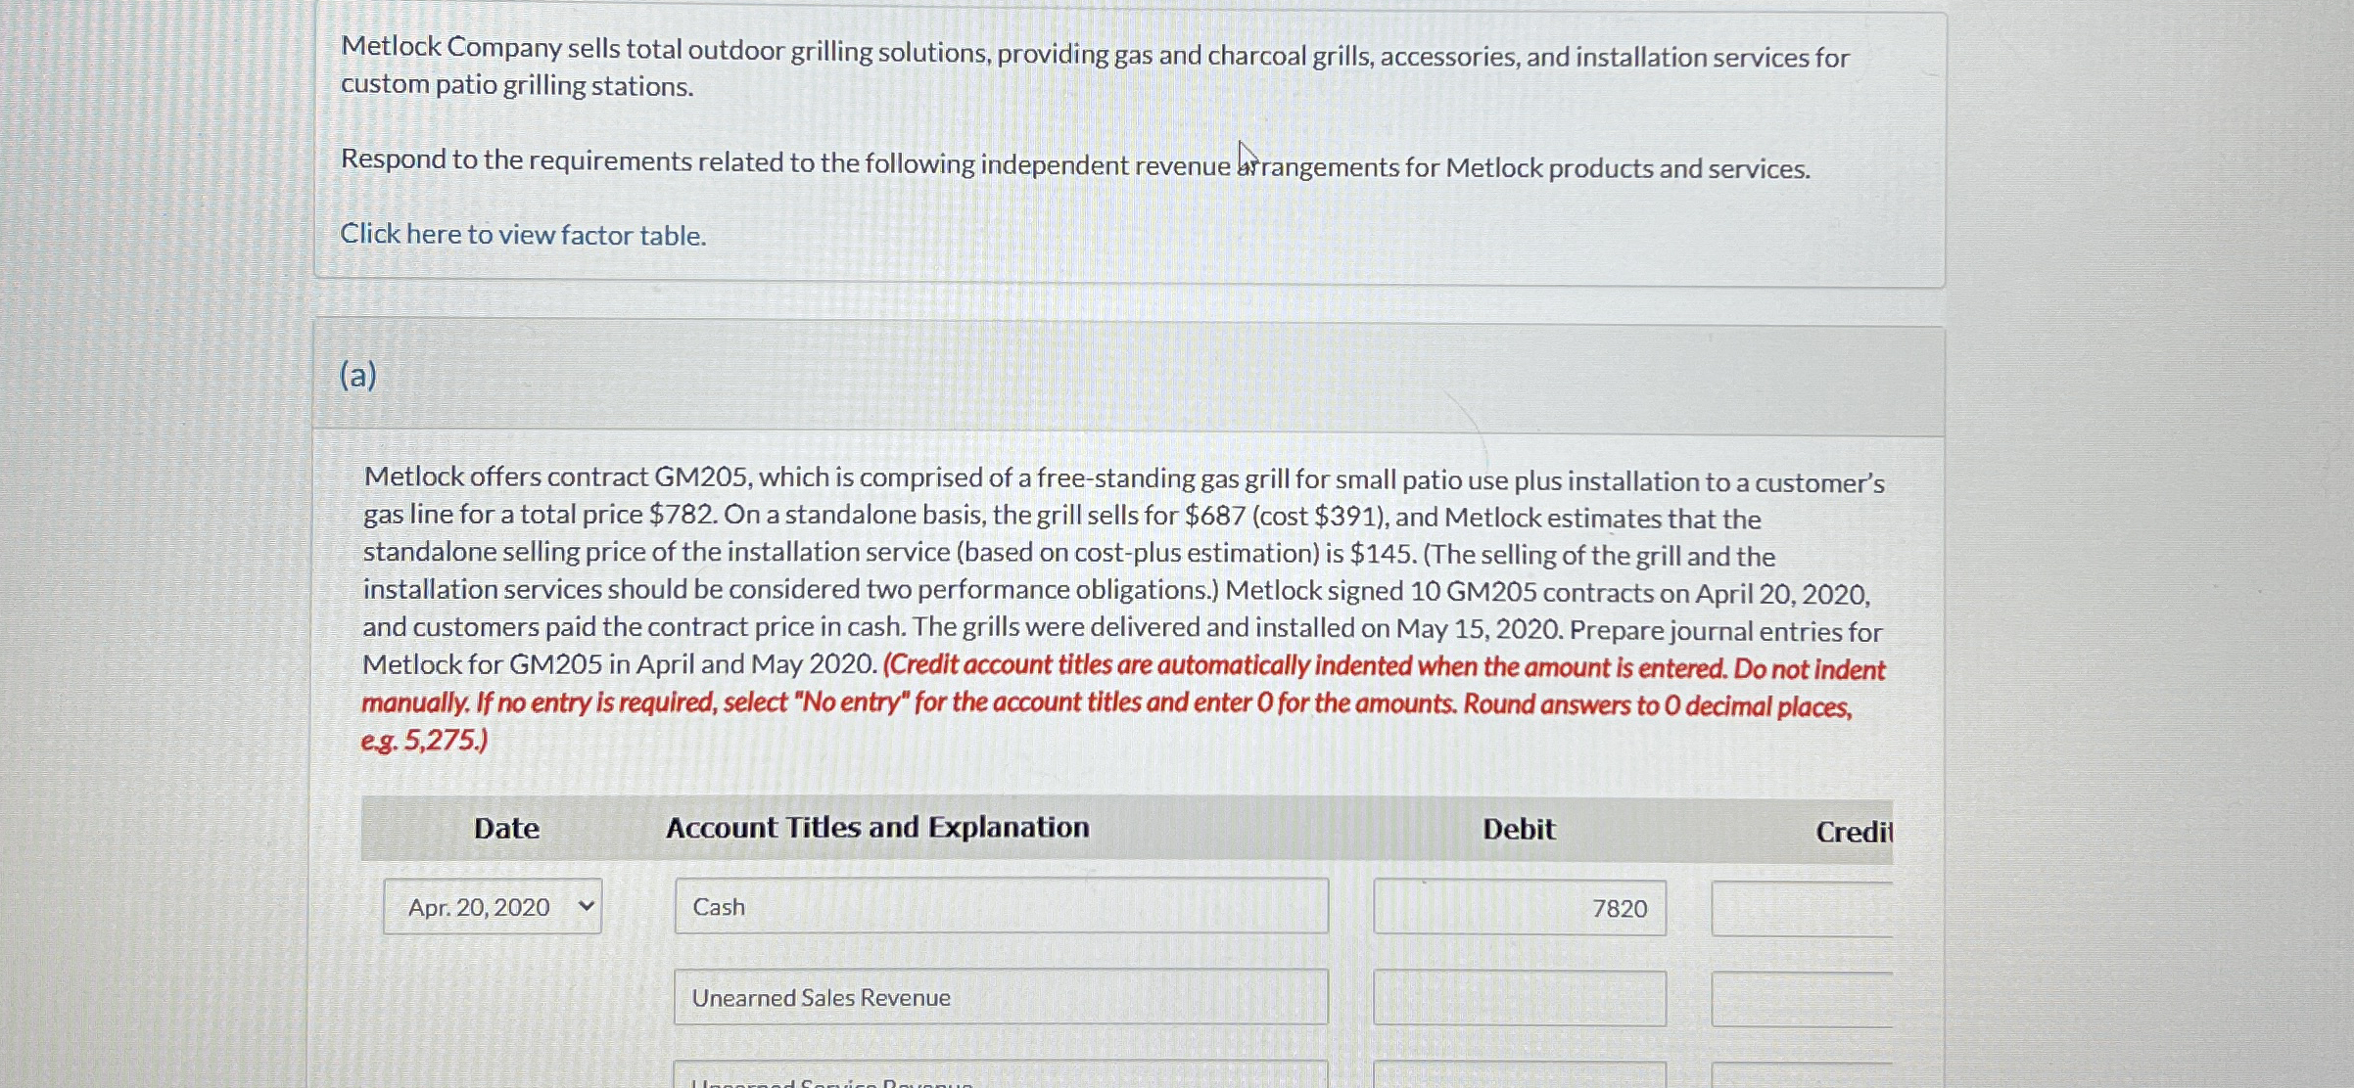Select the Cash account title field
This screenshot has height=1088, width=2354.
tap(1000, 907)
